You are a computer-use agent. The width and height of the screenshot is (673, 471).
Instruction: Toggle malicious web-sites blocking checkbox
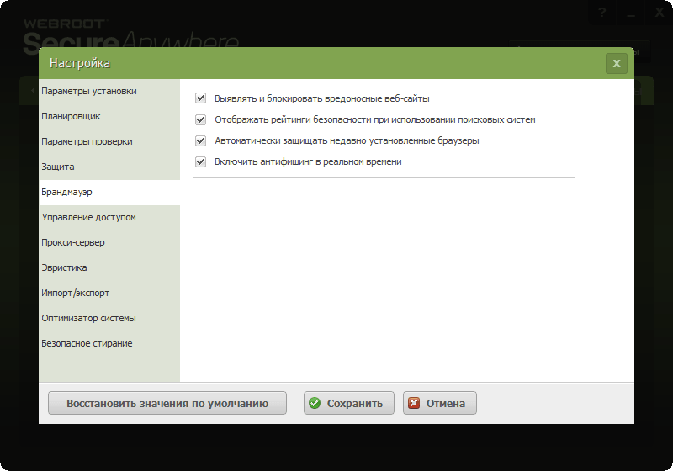200,98
